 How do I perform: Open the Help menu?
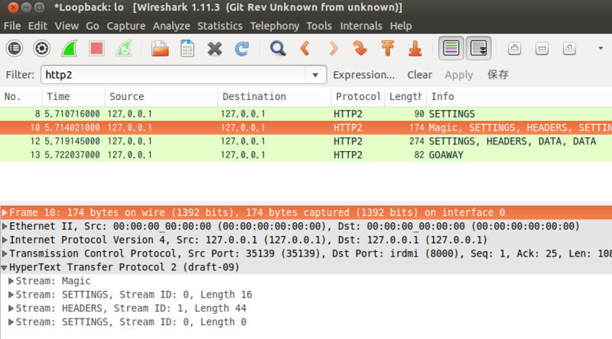pyautogui.click(x=401, y=26)
